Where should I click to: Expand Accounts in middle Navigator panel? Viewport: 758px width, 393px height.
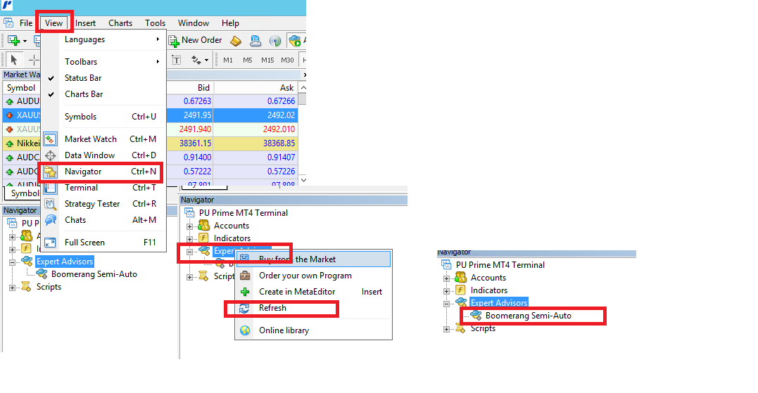click(x=189, y=226)
